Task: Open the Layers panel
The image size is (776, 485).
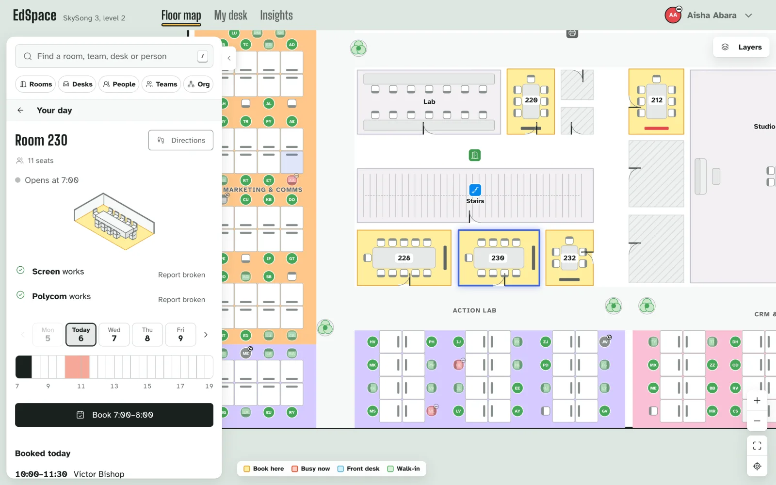Action: [x=741, y=47]
